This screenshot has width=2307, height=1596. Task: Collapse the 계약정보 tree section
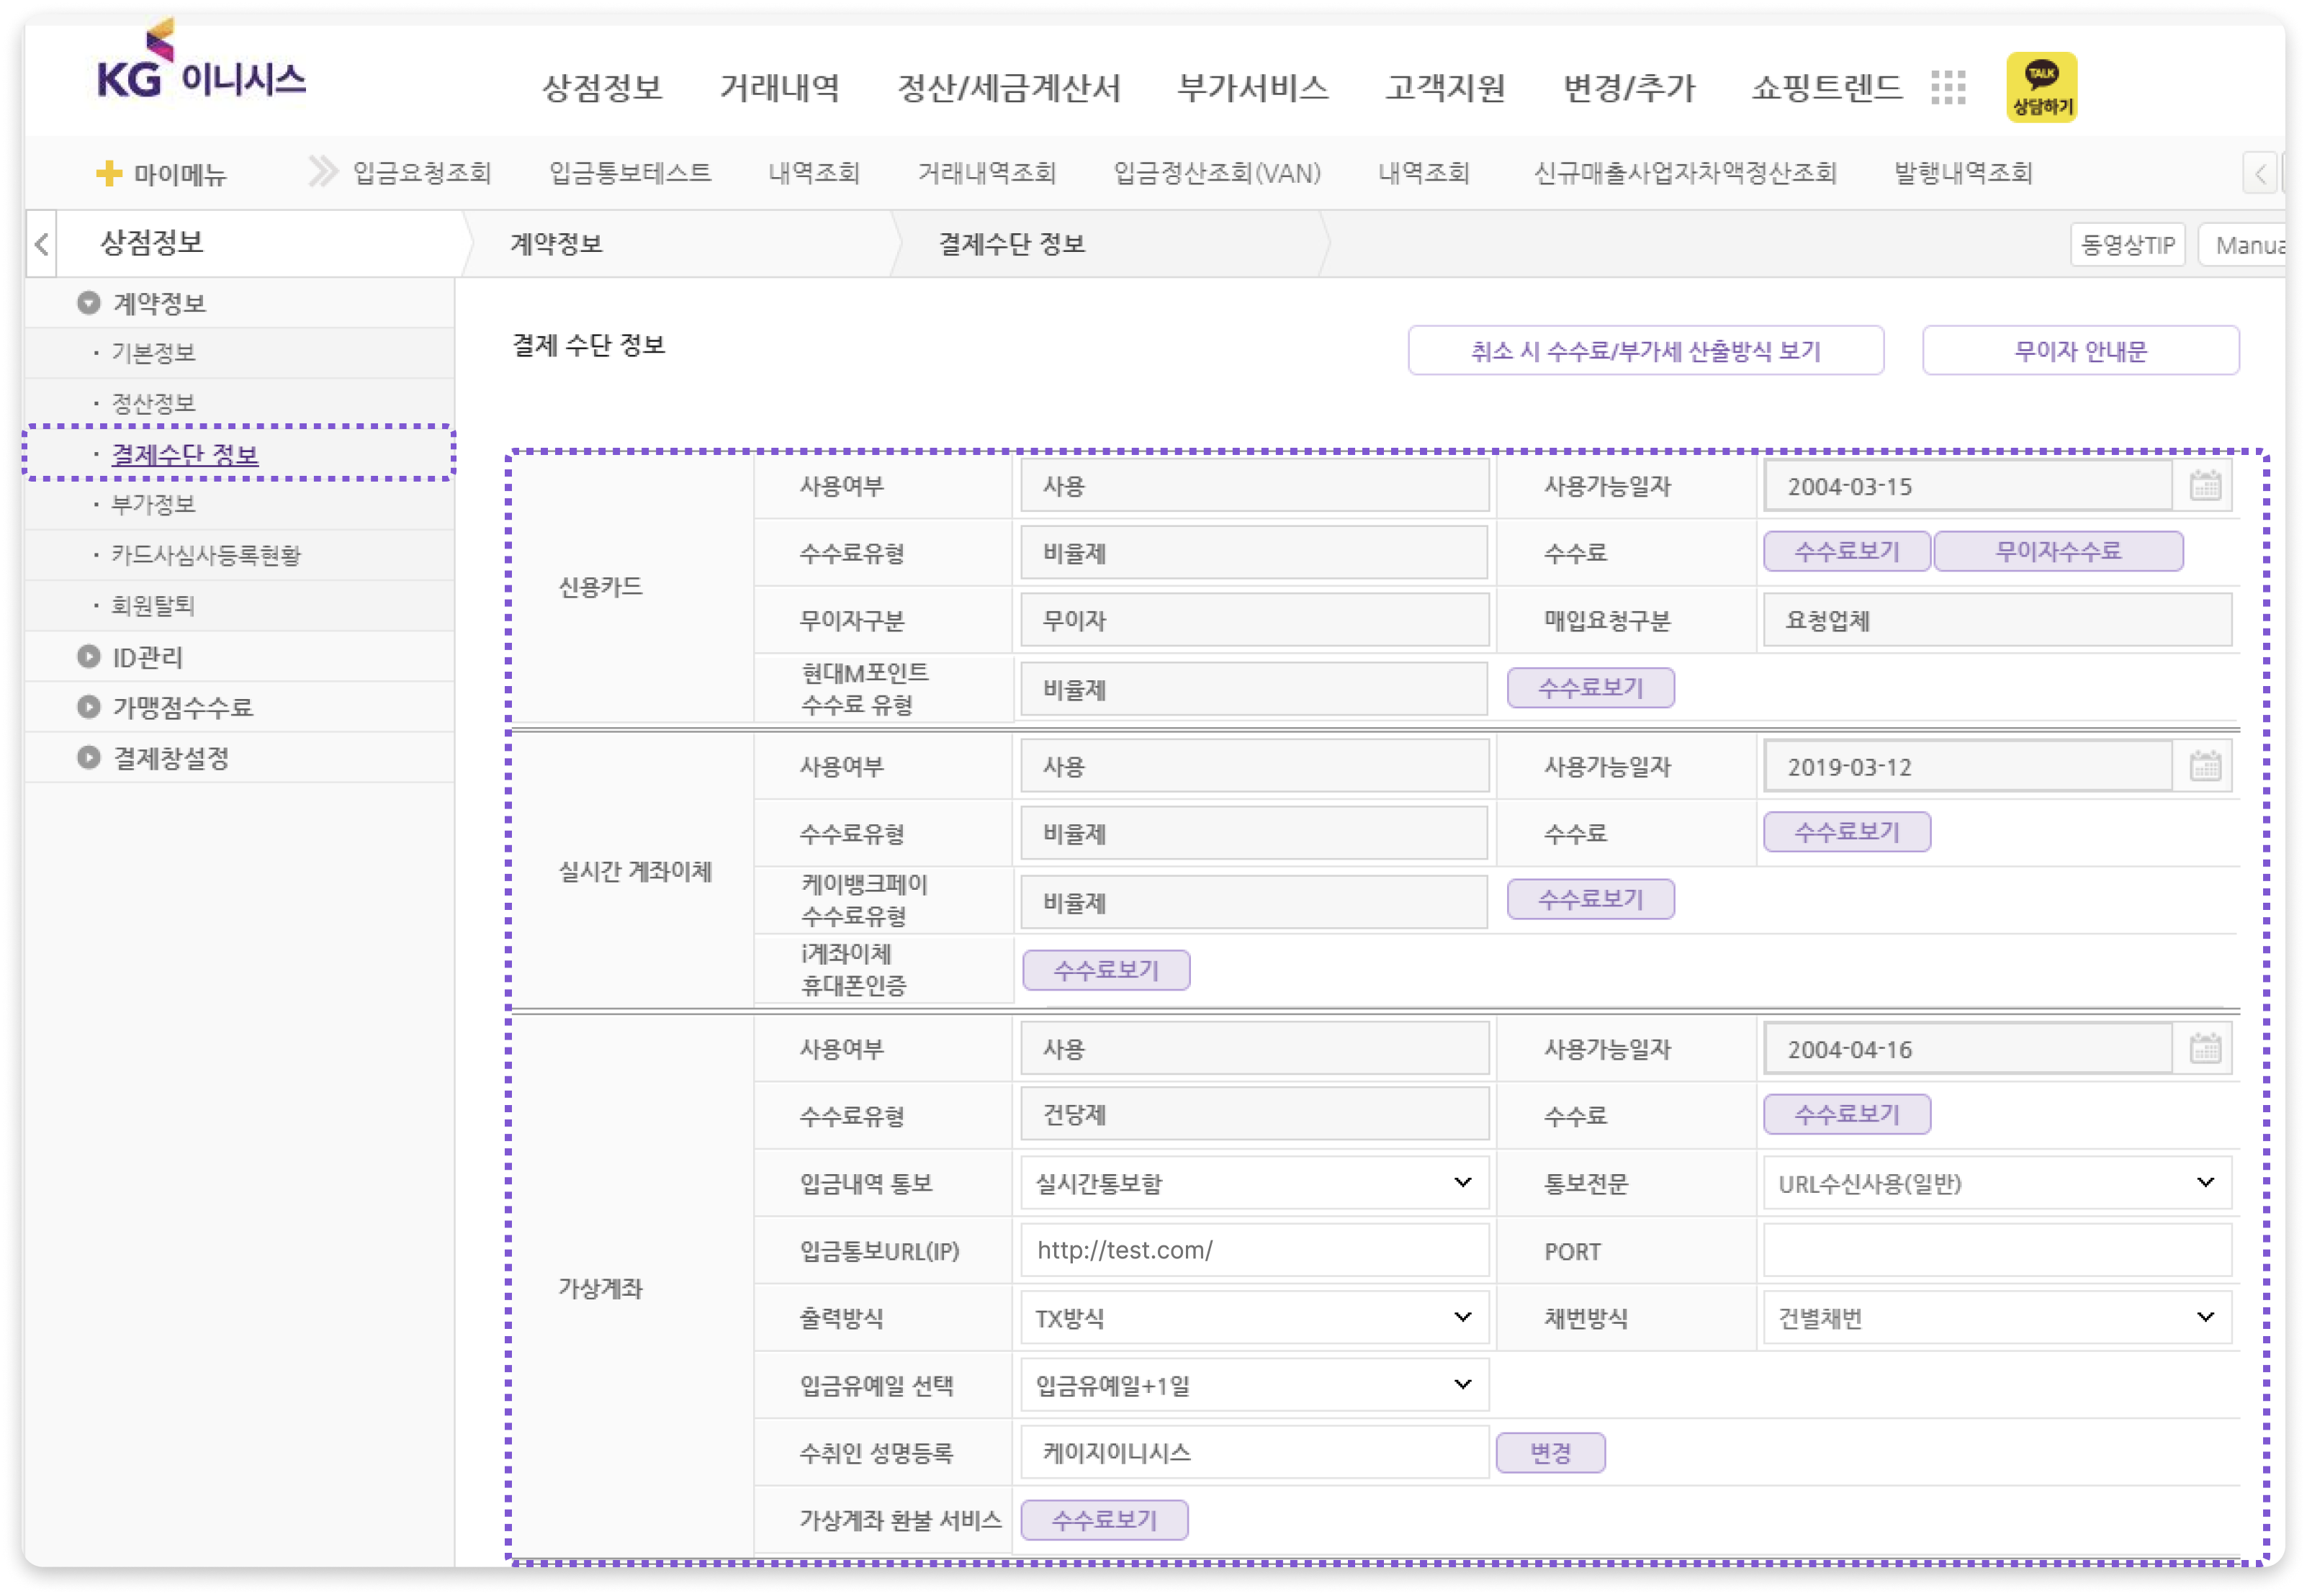pos(89,303)
